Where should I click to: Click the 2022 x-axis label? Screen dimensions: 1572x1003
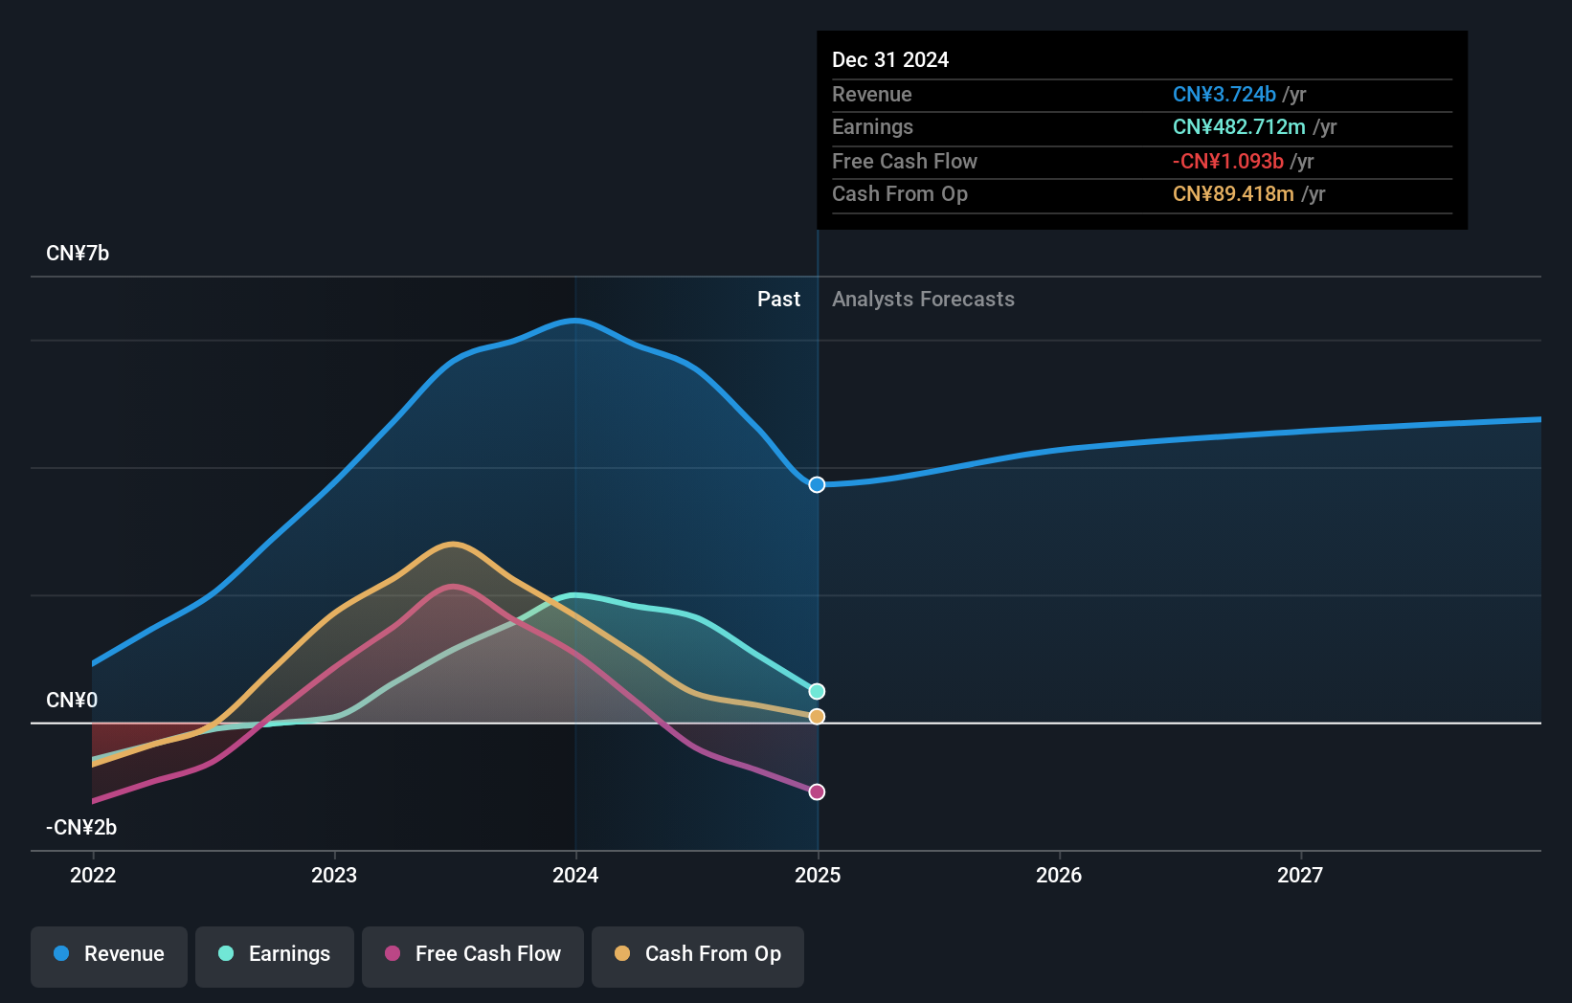tap(93, 875)
